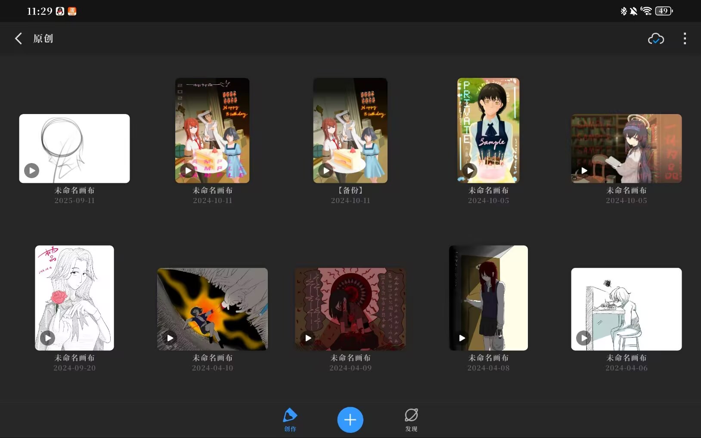
Task: Play replay of the 2024-09-20 rose drawing
Action: pyautogui.click(x=47, y=338)
